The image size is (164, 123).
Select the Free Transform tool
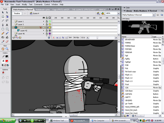[3, 17]
